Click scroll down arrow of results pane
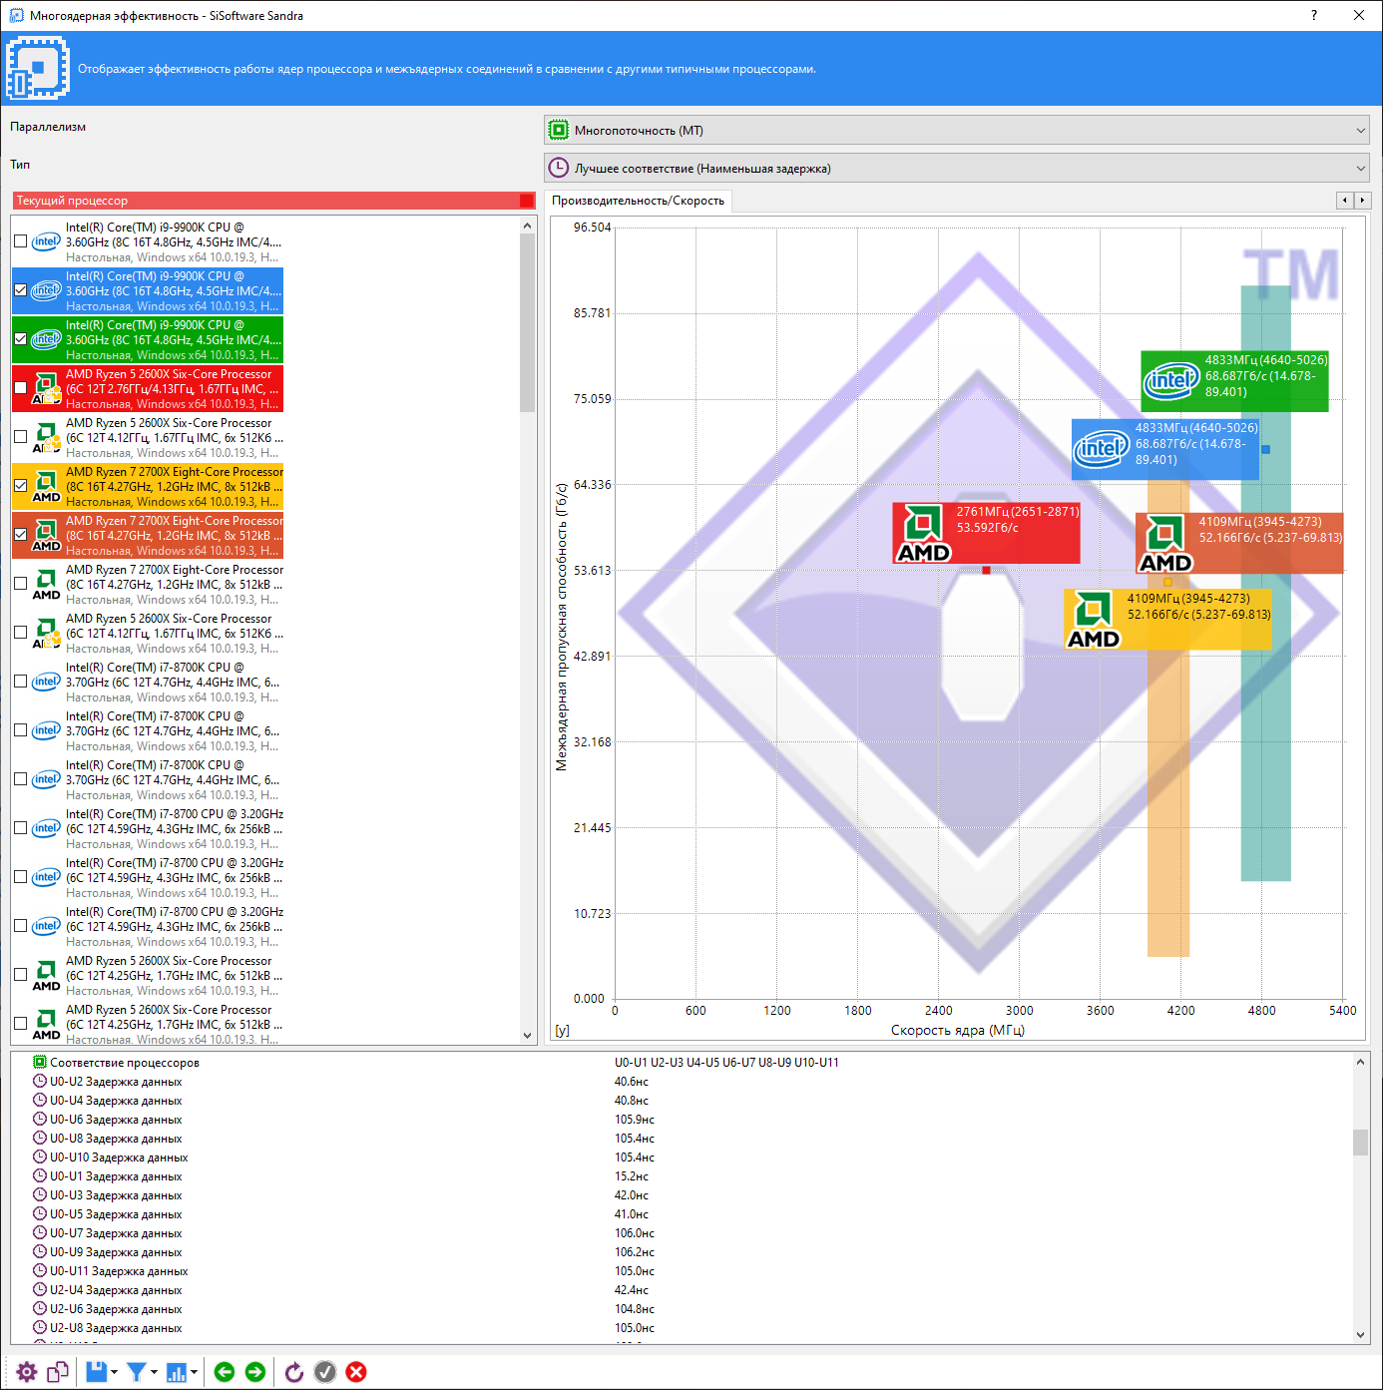Image resolution: width=1383 pixels, height=1390 pixels. tap(1360, 1335)
